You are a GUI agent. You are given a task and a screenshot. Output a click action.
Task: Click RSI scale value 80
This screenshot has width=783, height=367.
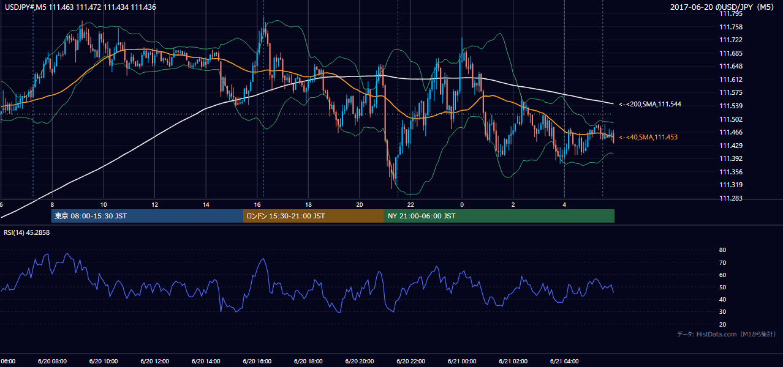[x=722, y=250]
